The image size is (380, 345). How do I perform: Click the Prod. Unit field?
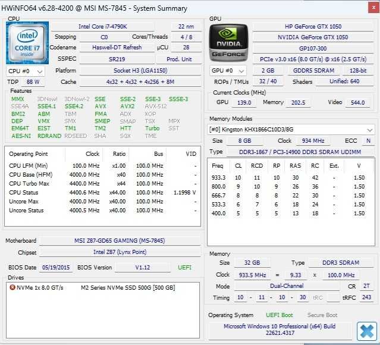pos(179,59)
